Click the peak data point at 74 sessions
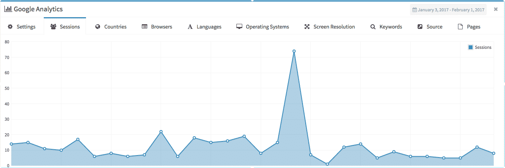 (294, 51)
